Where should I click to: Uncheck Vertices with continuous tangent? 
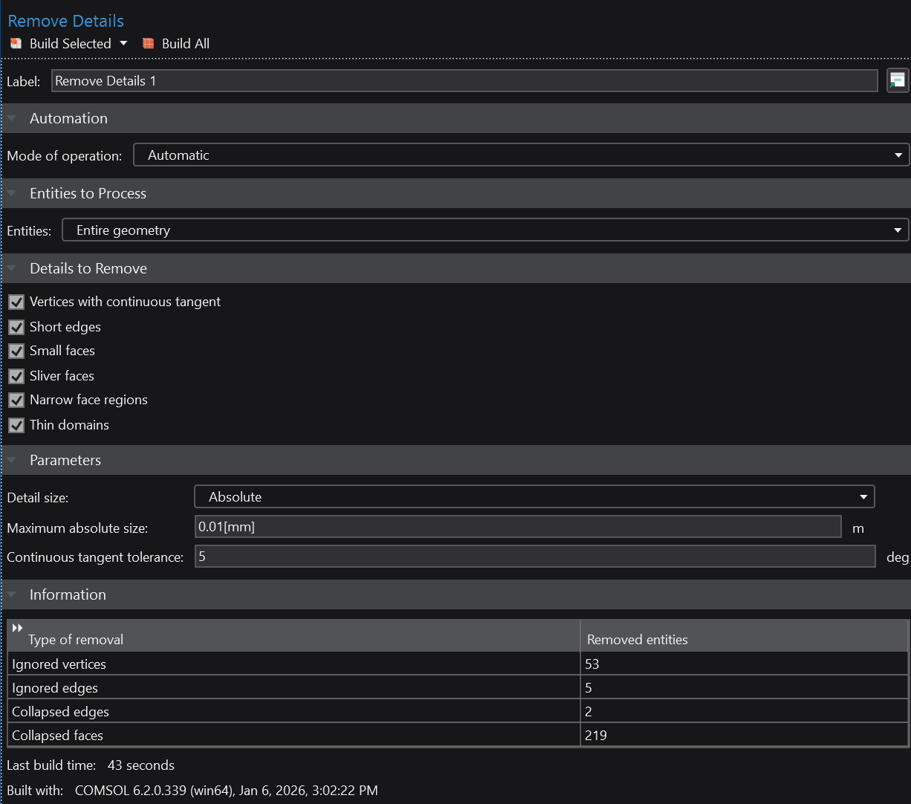click(x=16, y=302)
